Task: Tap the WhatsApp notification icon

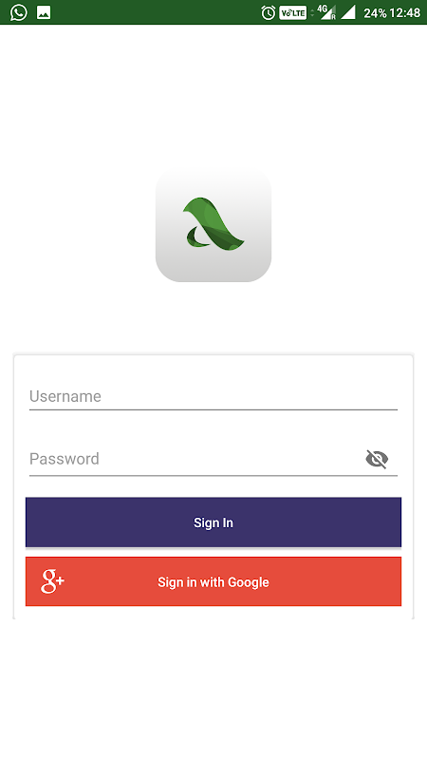Action: (18, 12)
